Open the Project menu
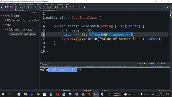The height and width of the screenshot is (97, 172). point(46,4)
